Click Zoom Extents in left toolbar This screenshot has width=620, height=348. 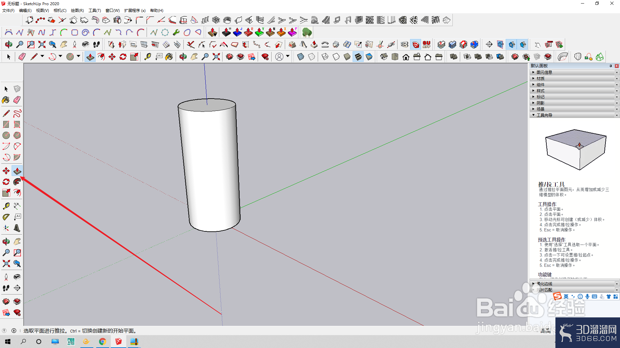[6, 264]
